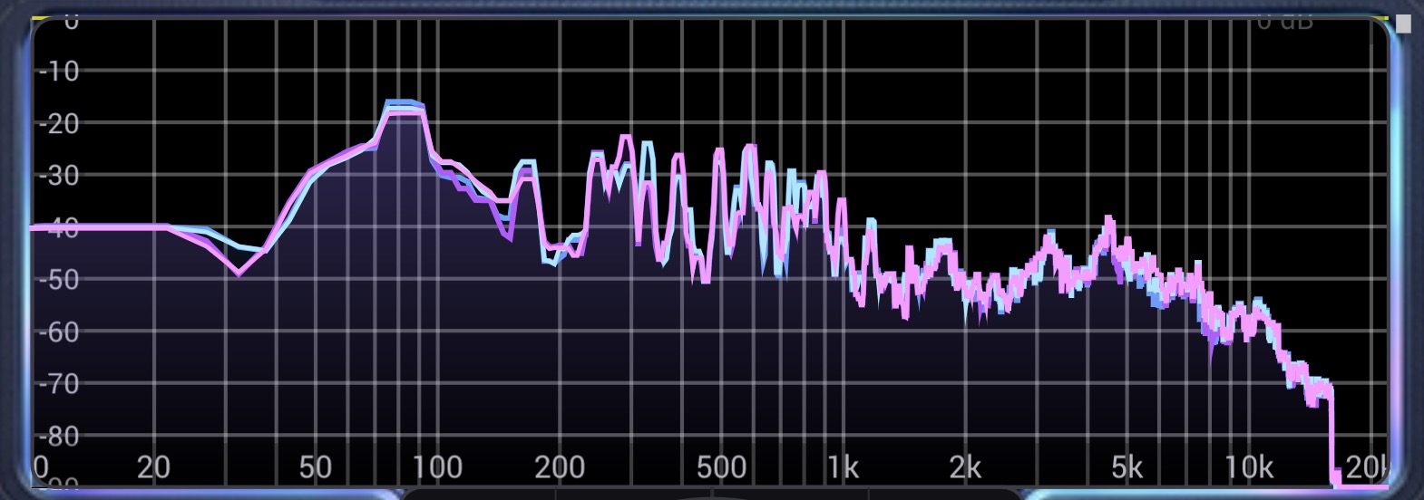Click the -70 dB level label
The height and width of the screenshot is (500, 1424).
(x=58, y=384)
